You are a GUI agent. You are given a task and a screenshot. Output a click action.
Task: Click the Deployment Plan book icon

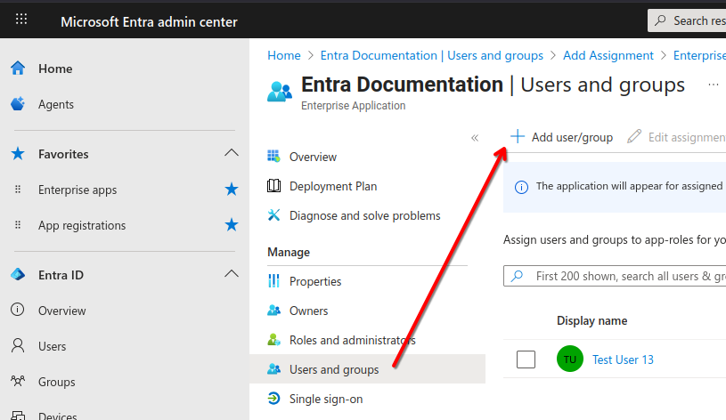(x=273, y=185)
